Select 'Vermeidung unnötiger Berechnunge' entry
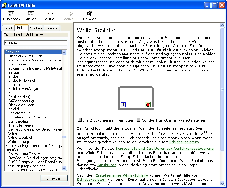Viewport: 227px width, 188px height. coord(35,129)
